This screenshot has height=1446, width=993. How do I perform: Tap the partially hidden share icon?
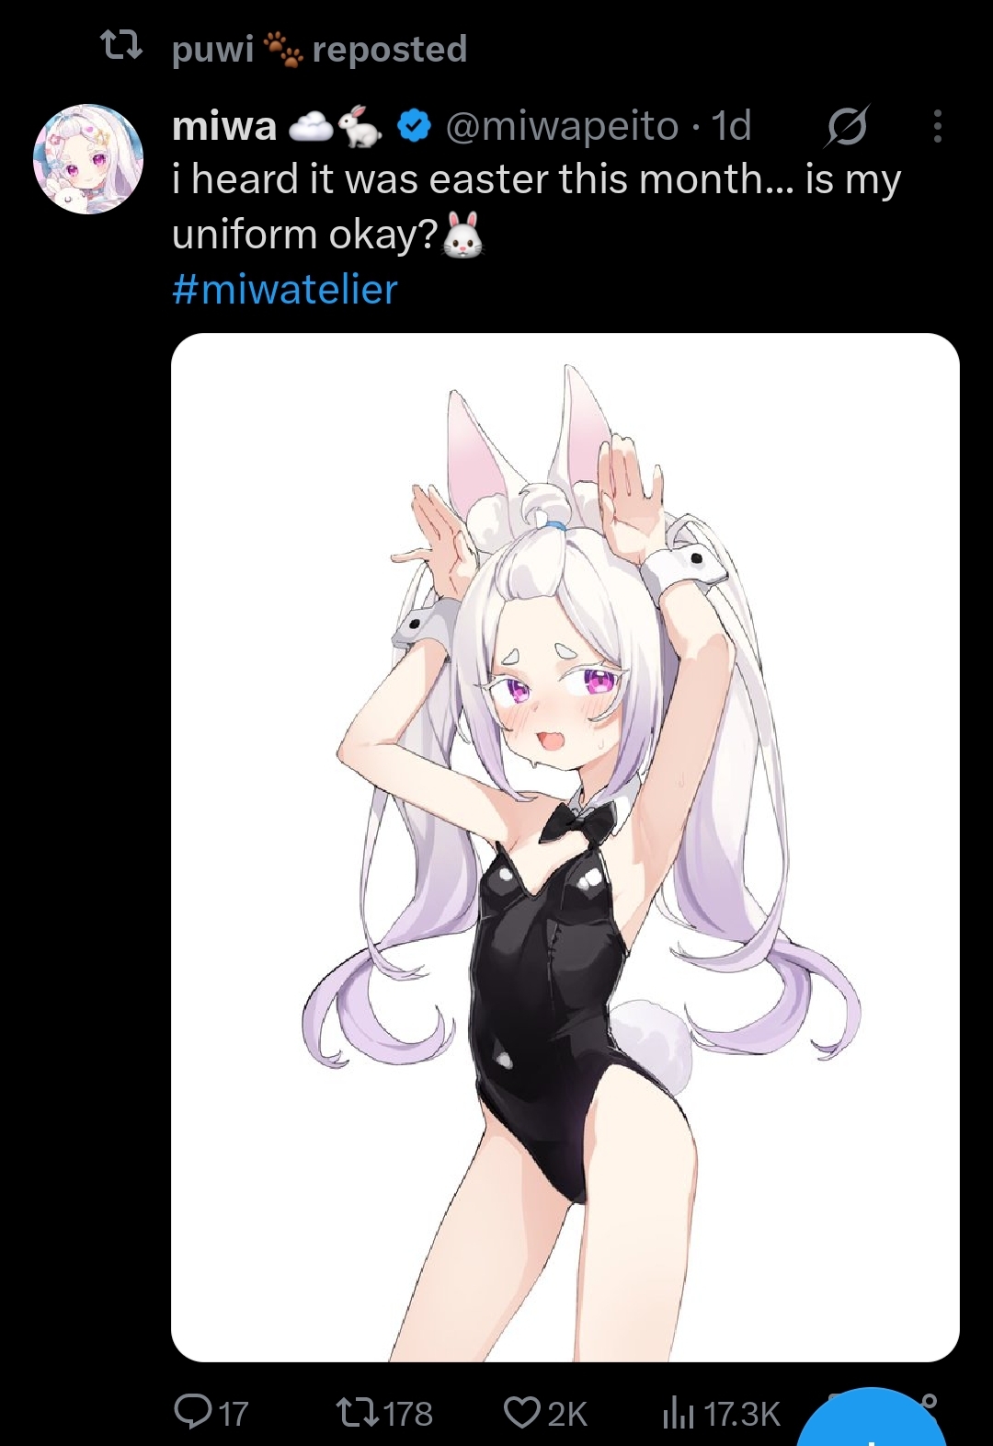(x=929, y=1401)
